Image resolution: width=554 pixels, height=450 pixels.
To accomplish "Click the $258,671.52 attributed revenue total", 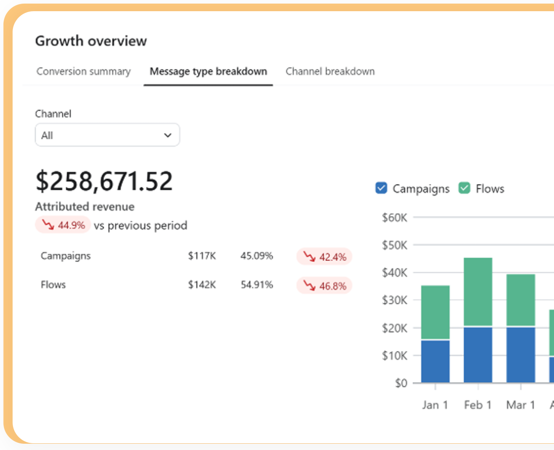I will tap(104, 181).
